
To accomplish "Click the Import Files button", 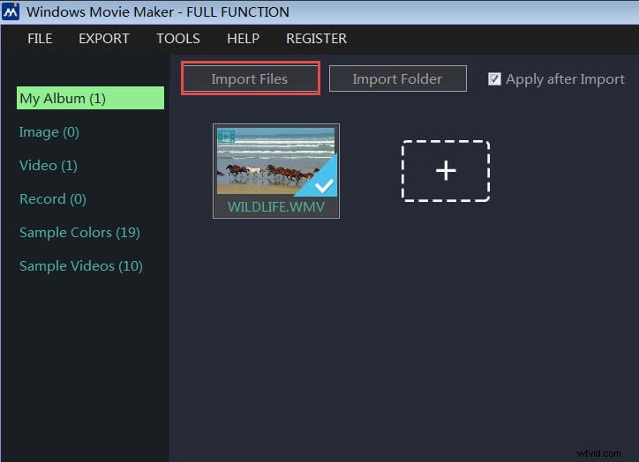I will pyautogui.click(x=251, y=78).
